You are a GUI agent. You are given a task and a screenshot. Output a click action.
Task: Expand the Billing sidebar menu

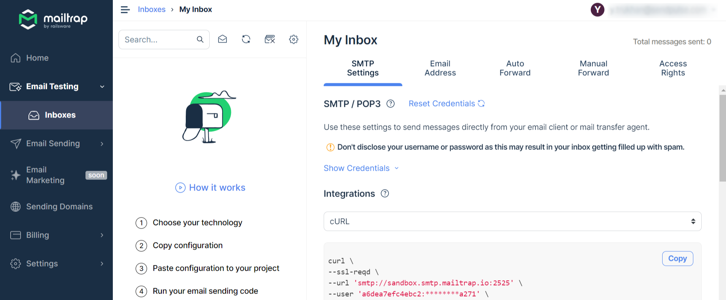pyautogui.click(x=57, y=235)
